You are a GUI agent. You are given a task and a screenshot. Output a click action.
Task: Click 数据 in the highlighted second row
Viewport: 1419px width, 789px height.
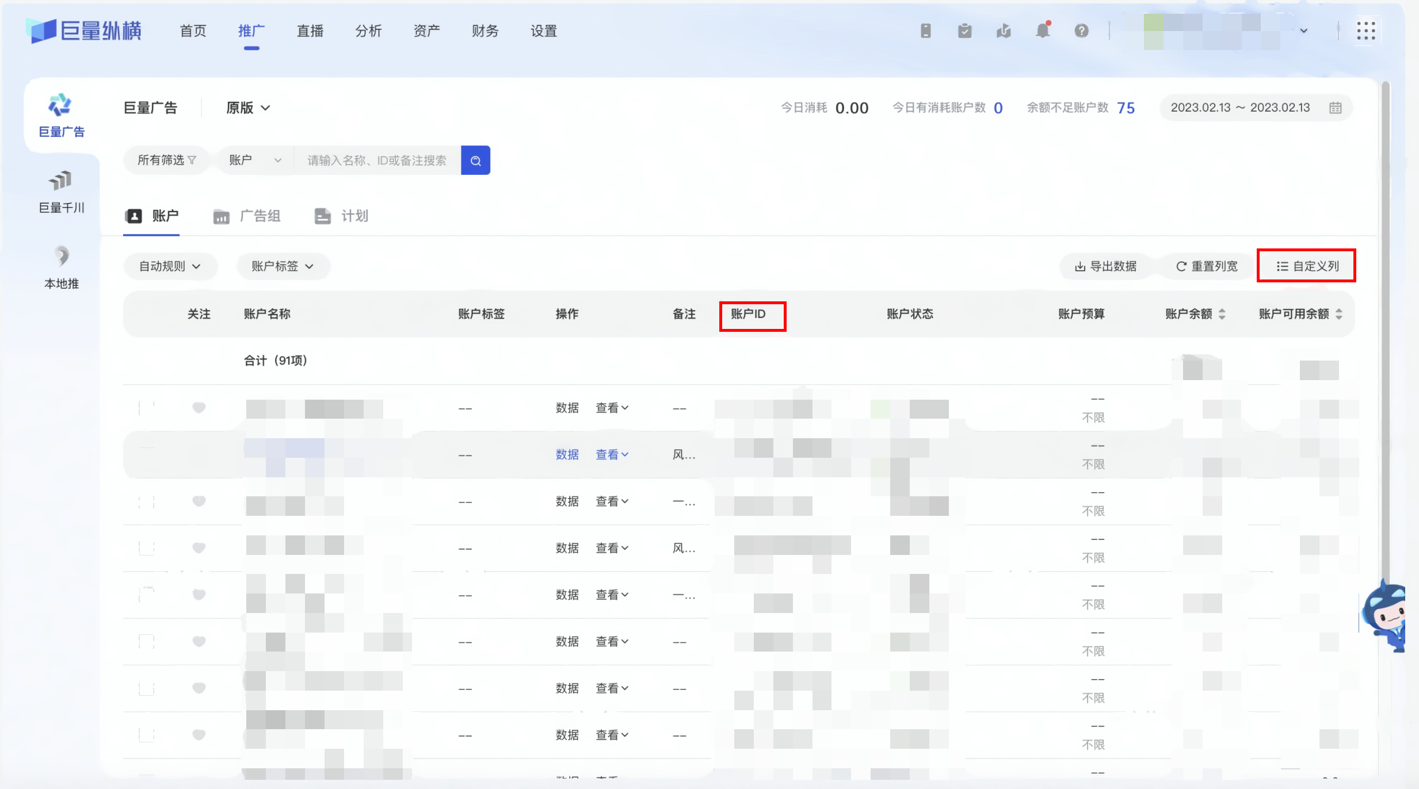[x=567, y=454]
